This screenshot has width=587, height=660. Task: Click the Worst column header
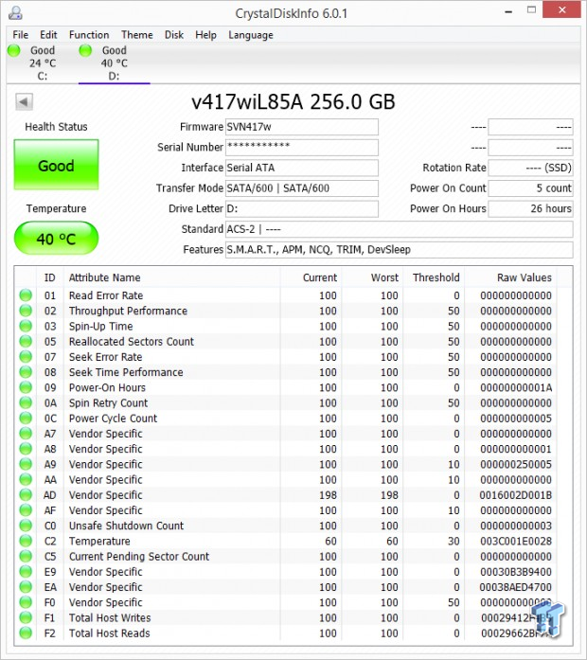384,277
